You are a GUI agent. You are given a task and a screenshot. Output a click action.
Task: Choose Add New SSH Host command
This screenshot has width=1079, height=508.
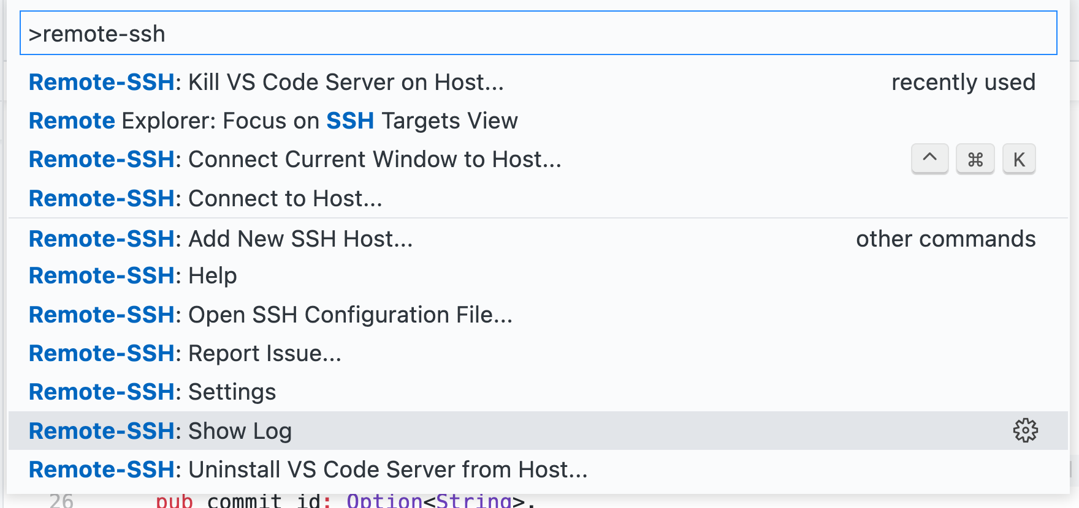pos(538,238)
